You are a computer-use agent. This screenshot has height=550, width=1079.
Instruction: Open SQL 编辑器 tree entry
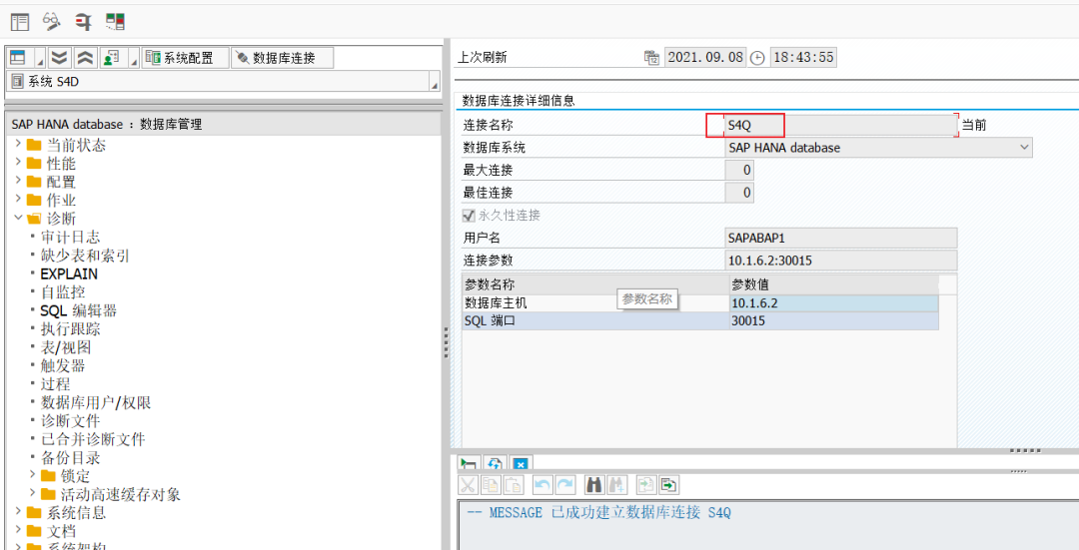(79, 310)
